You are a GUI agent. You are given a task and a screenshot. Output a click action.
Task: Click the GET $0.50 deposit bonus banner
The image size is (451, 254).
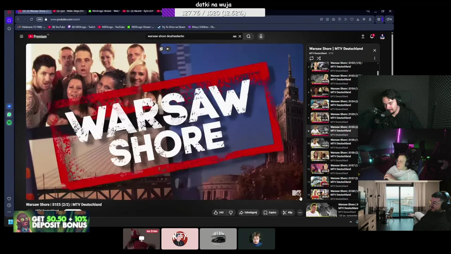(x=51, y=222)
